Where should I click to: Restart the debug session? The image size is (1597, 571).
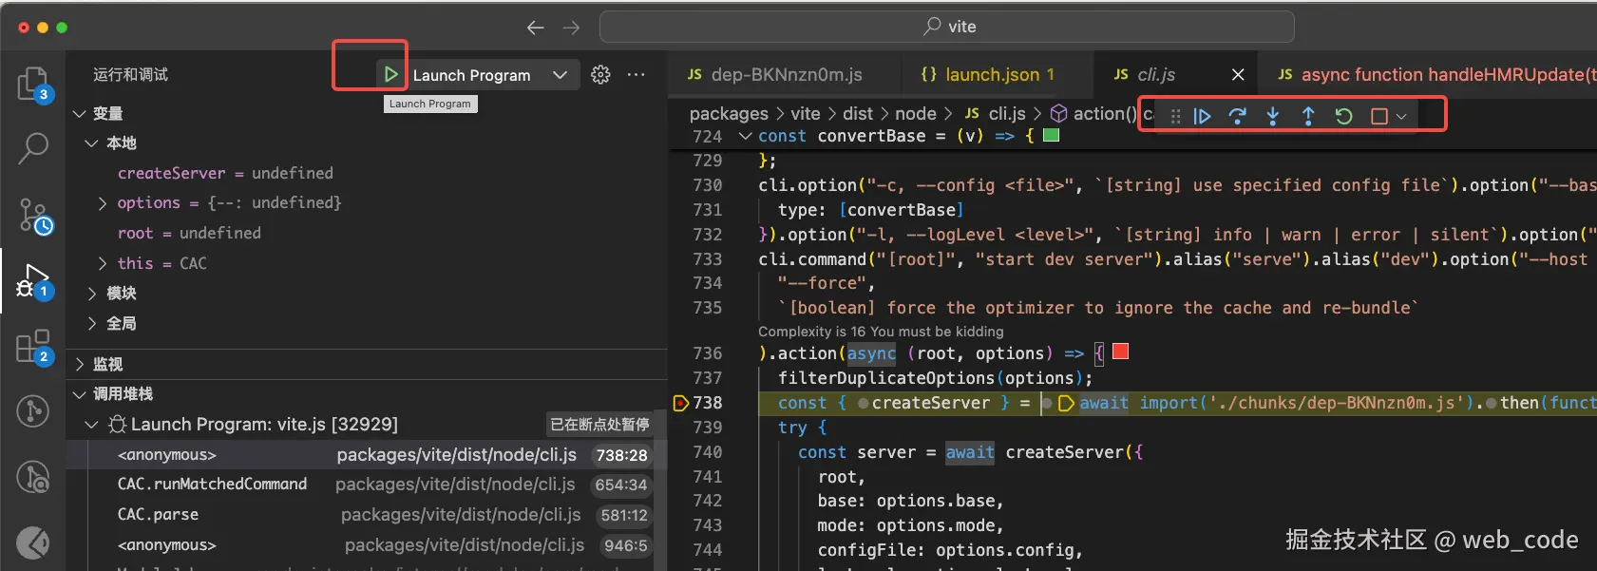1343,116
